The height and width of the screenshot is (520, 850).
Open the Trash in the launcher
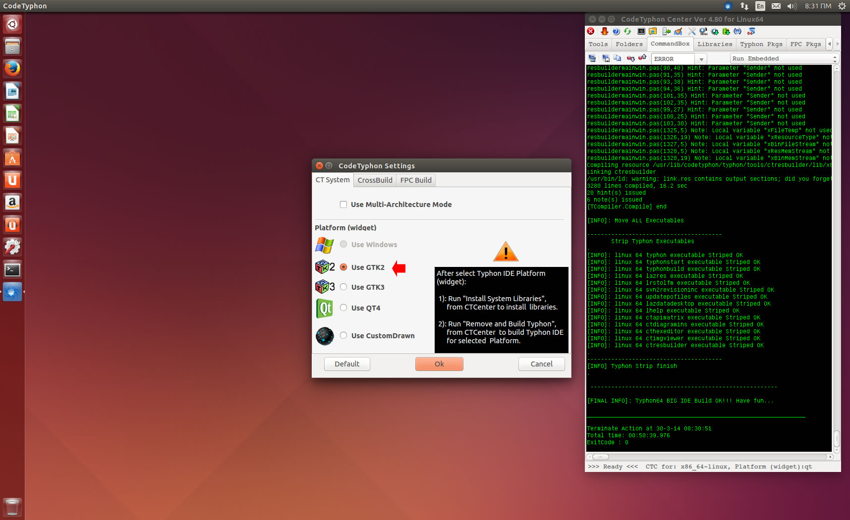[12, 507]
